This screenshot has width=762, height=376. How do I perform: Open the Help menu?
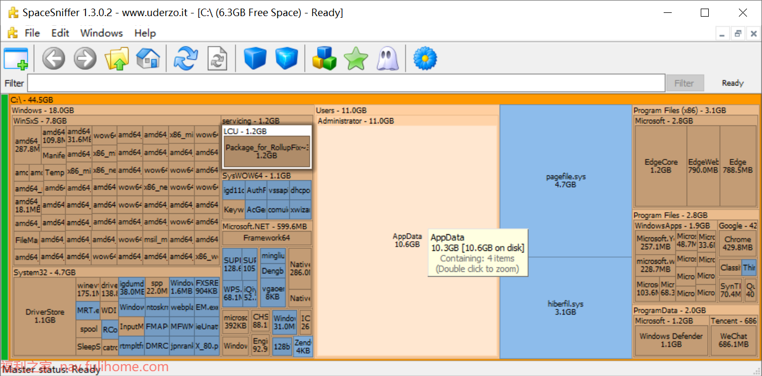tap(145, 33)
